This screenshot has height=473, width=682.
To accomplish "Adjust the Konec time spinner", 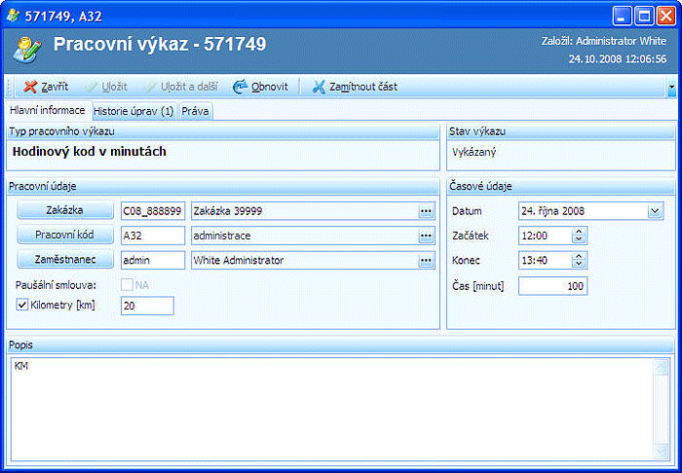I will 579,260.
